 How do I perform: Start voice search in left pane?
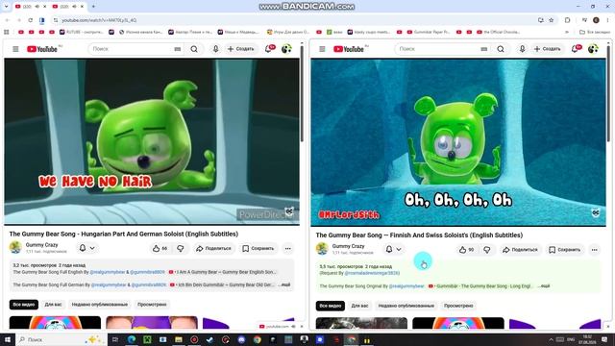215,49
